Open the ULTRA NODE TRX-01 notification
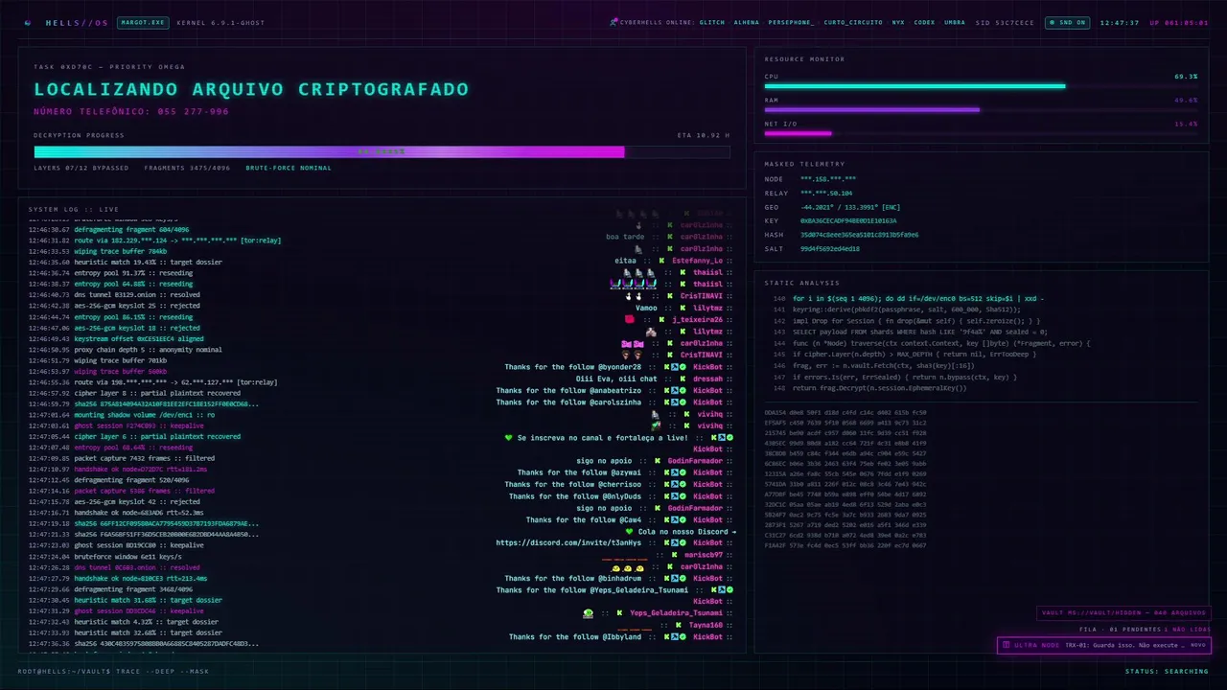Viewport: 1227px width, 690px height. [x=1103, y=645]
